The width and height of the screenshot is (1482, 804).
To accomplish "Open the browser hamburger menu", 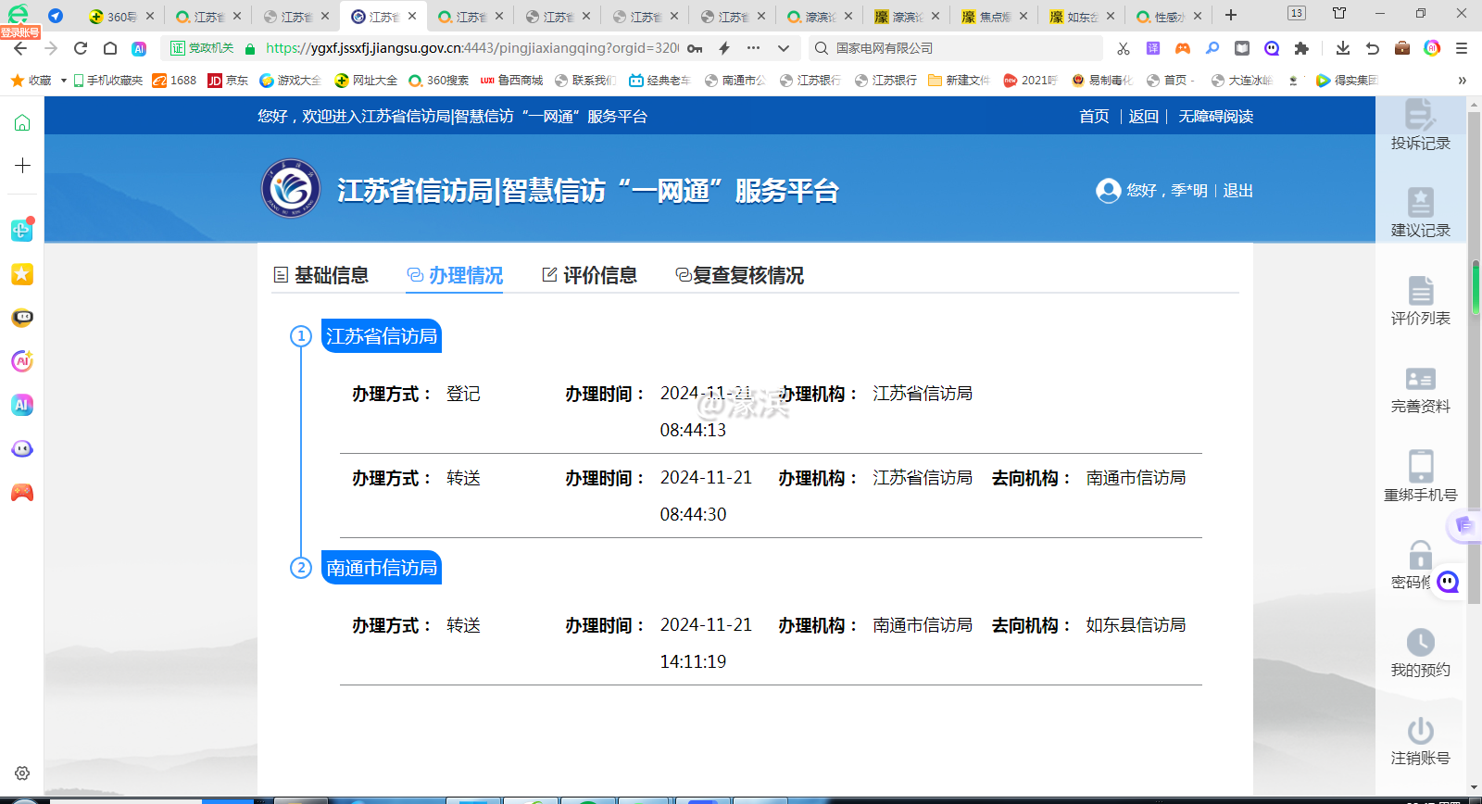I will 1462,48.
